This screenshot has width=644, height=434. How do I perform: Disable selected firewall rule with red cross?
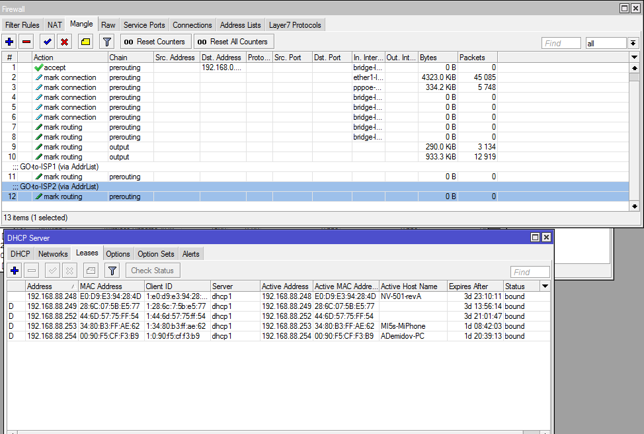point(64,42)
